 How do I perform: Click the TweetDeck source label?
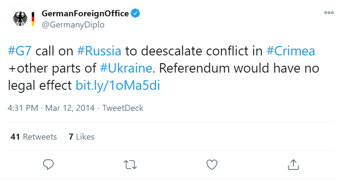tap(123, 108)
